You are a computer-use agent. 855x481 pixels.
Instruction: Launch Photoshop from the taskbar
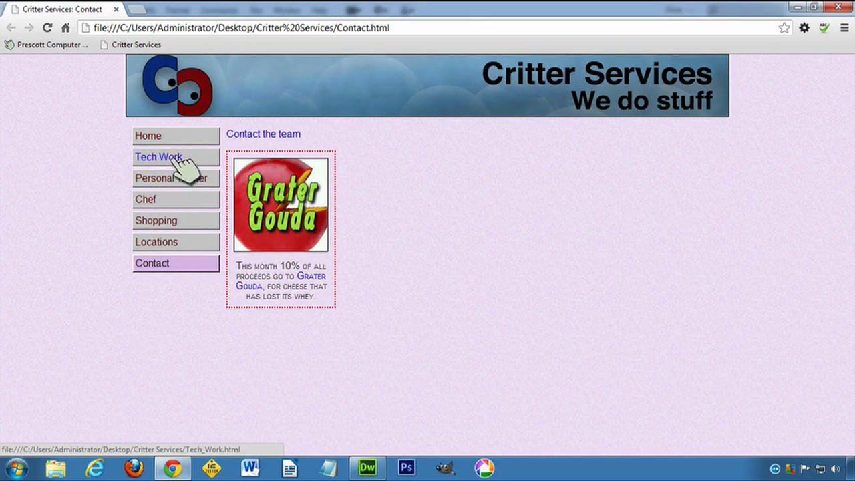tap(406, 468)
